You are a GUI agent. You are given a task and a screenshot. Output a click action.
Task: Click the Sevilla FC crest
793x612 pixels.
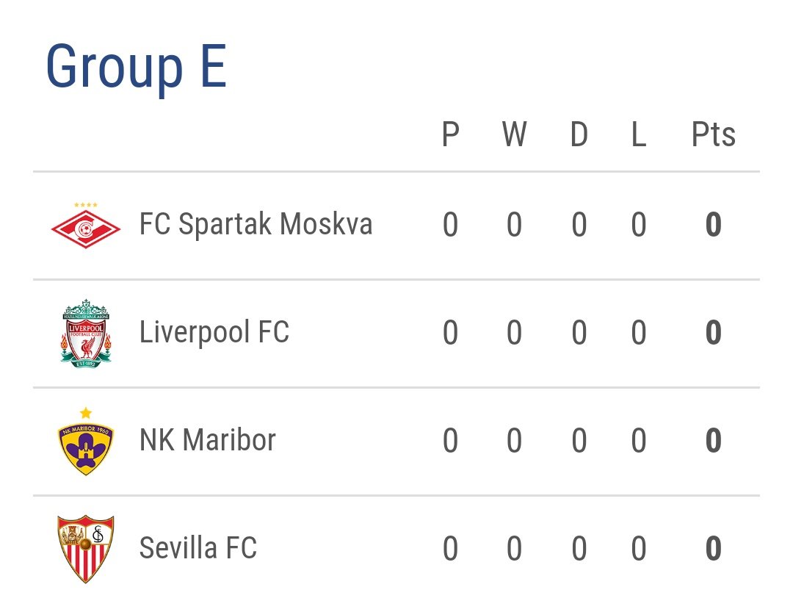point(85,550)
